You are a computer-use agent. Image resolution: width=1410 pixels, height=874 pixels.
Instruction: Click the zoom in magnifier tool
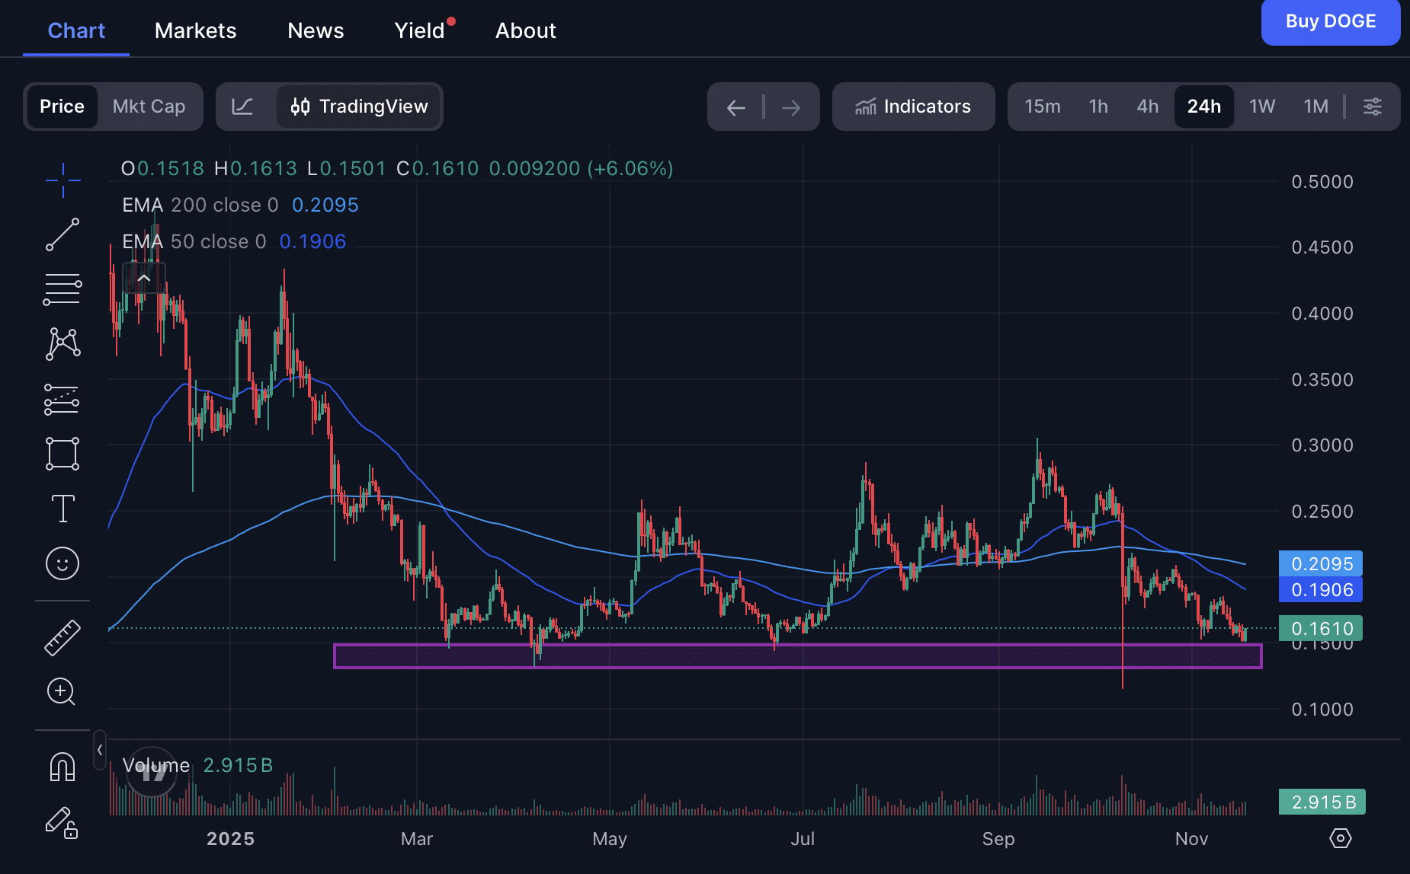(x=62, y=692)
